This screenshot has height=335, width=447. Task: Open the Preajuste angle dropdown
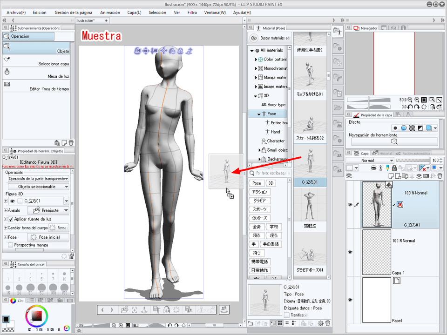point(66,210)
